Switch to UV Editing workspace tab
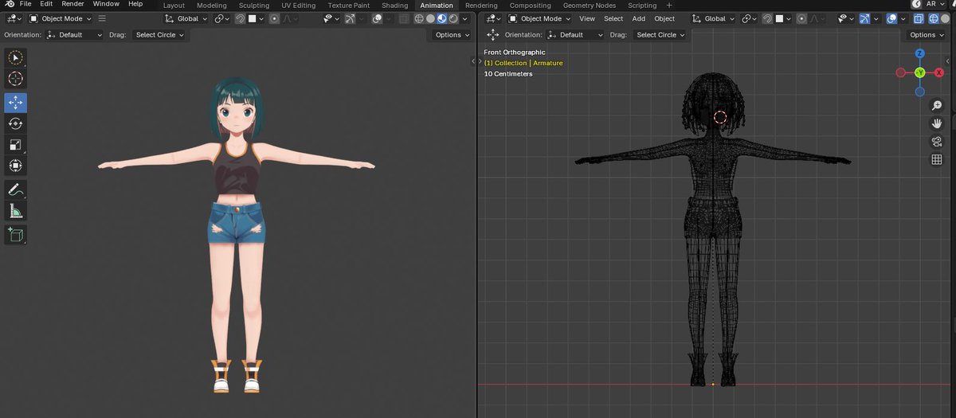956x418 pixels. click(299, 5)
